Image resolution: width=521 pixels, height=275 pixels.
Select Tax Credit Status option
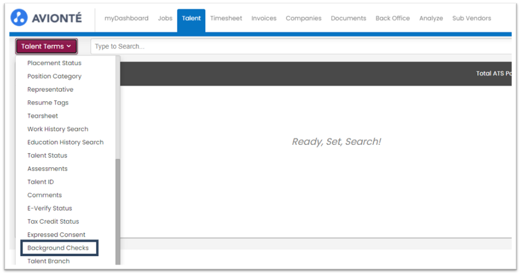click(53, 221)
